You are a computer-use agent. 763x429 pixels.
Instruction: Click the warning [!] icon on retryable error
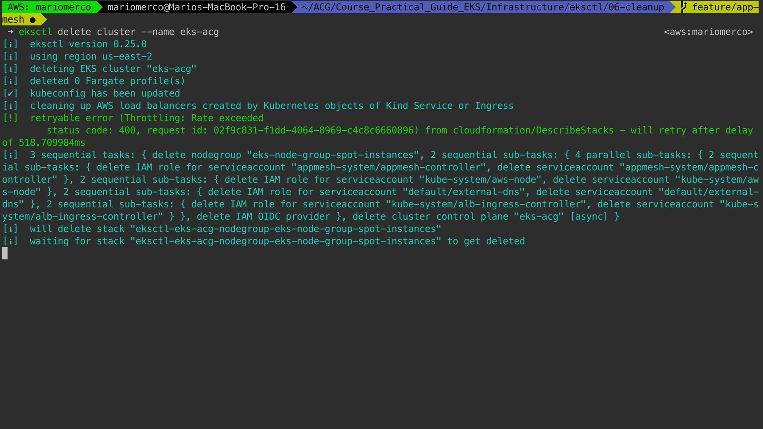(x=10, y=118)
